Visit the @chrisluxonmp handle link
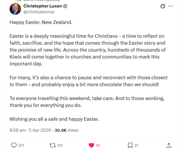183x149 pixels. [39, 12]
